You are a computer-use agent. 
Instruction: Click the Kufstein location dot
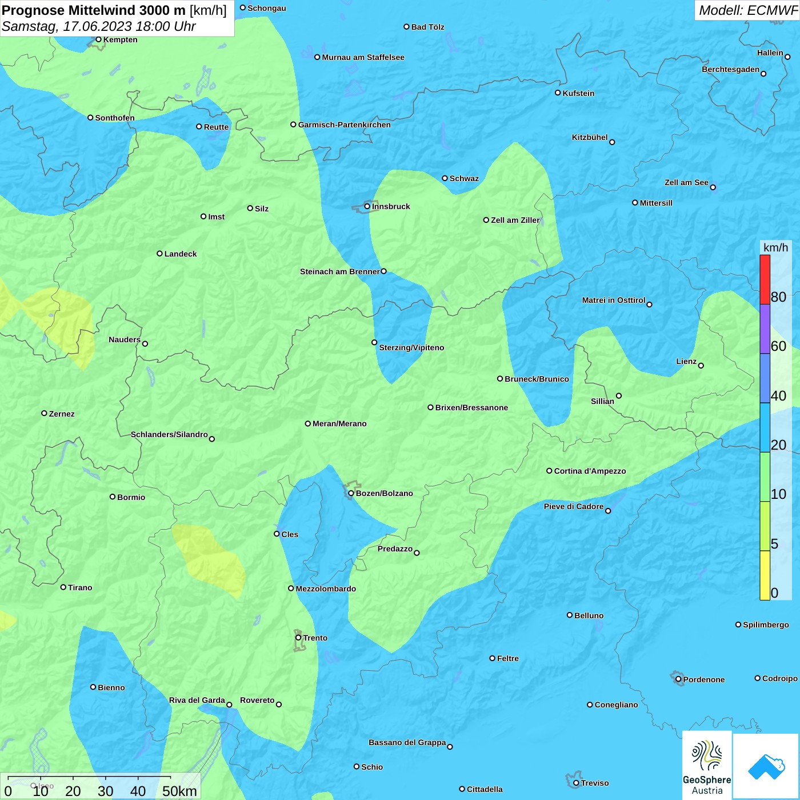click(x=558, y=93)
